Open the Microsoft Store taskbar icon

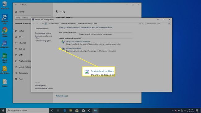pyautogui.click(x=77, y=111)
